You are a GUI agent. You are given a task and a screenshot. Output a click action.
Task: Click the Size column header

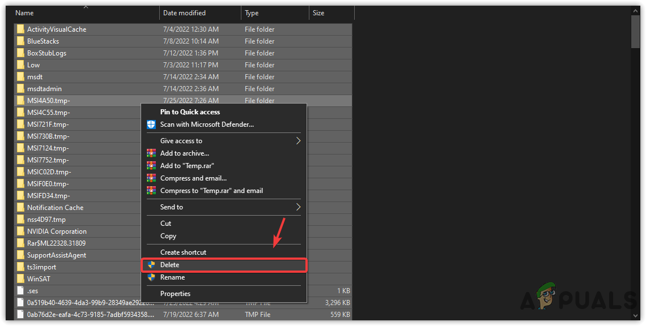point(319,12)
